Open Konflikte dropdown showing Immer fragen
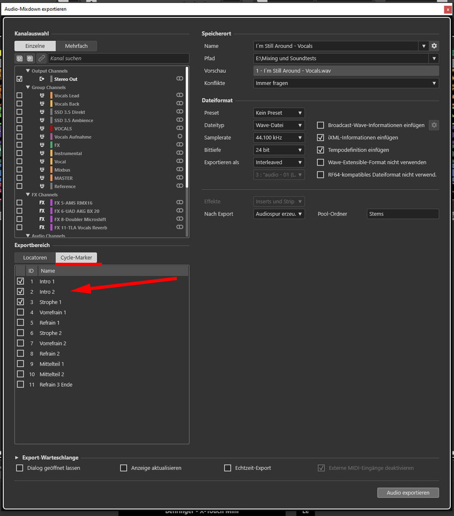Screen dimensions: 454x516 [346, 83]
